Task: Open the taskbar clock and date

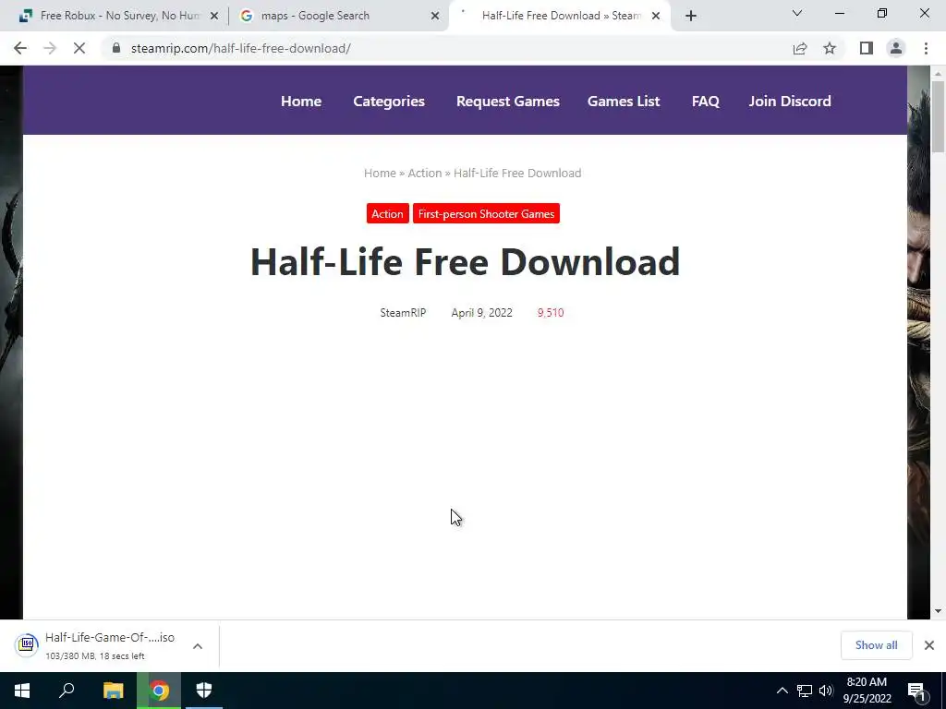Action: [x=867, y=691]
